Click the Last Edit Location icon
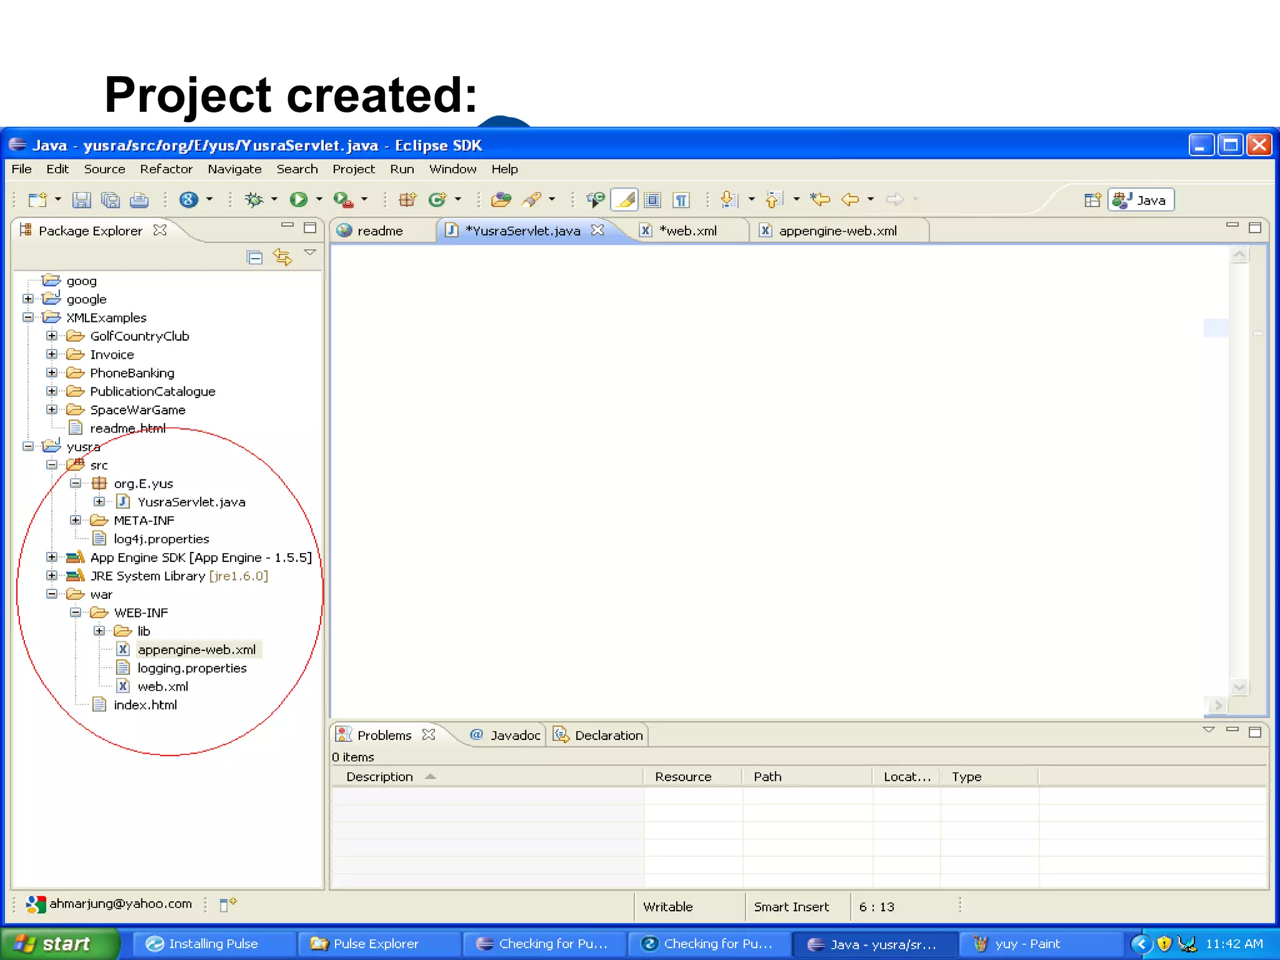 [x=820, y=199]
